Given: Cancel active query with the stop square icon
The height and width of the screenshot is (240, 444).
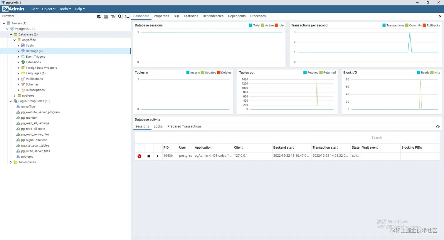Looking at the screenshot, I should click(149, 156).
